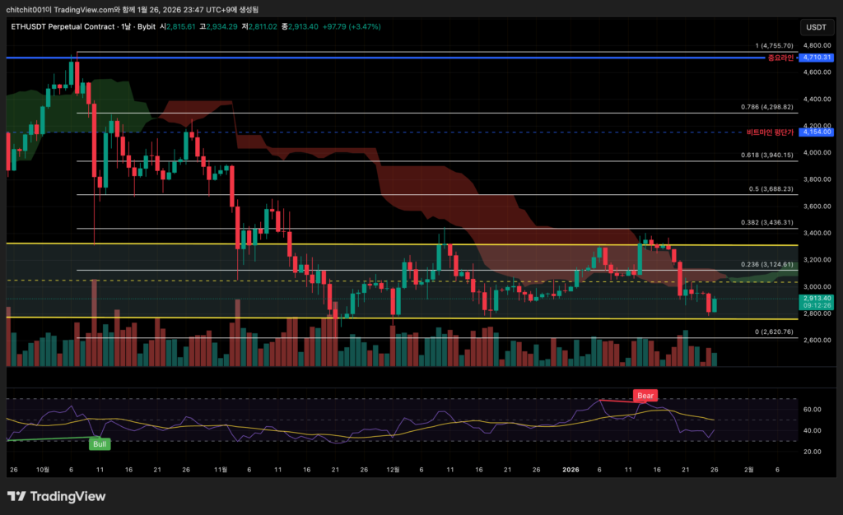
Task: Click the blue 4,710.31 price tag
Action: click(817, 58)
